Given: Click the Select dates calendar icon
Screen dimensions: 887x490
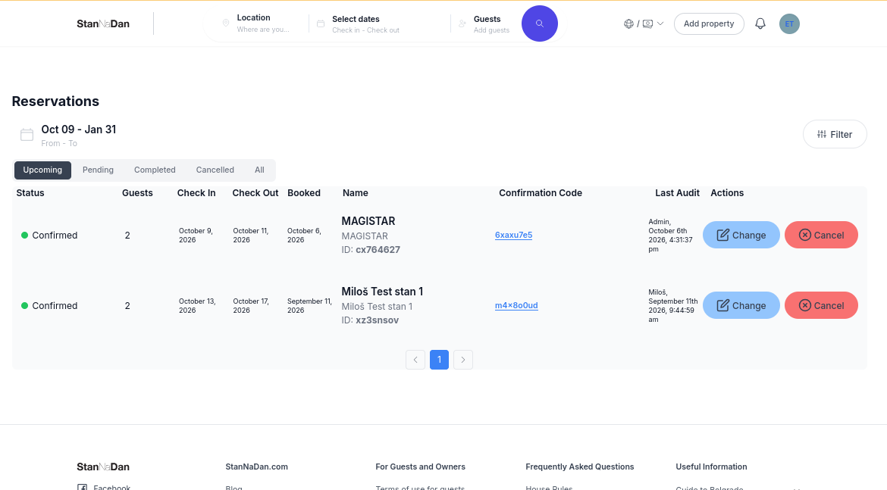Looking at the screenshot, I should (x=321, y=23).
